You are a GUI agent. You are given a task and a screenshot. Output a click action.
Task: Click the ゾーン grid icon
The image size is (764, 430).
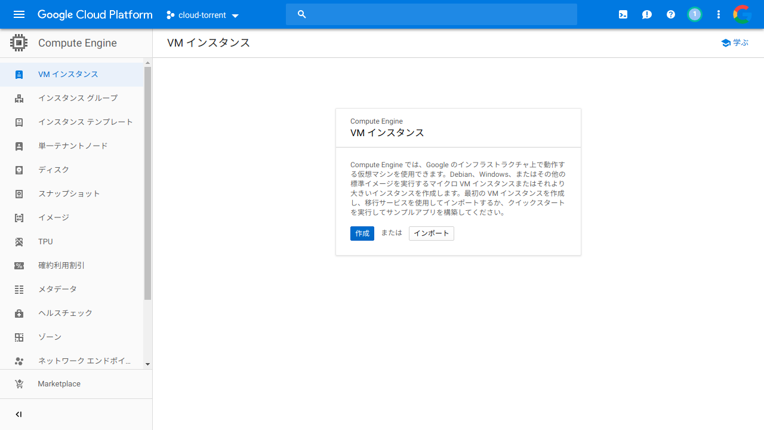click(19, 337)
